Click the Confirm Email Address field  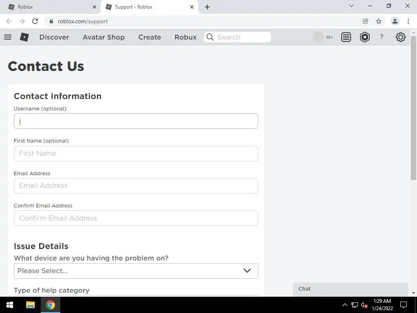click(x=136, y=218)
